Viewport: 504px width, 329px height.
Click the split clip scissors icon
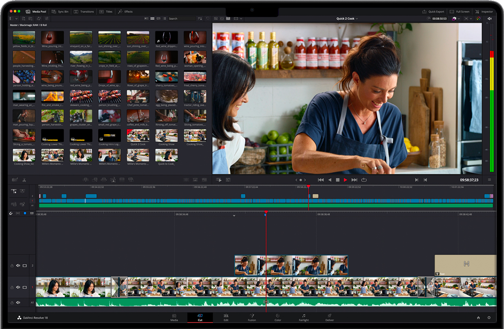pos(24,180)
